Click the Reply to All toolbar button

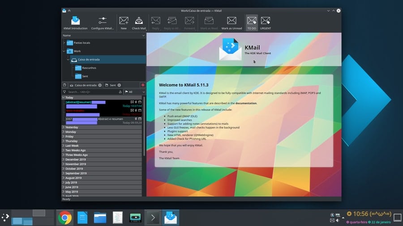coord(171,23)
